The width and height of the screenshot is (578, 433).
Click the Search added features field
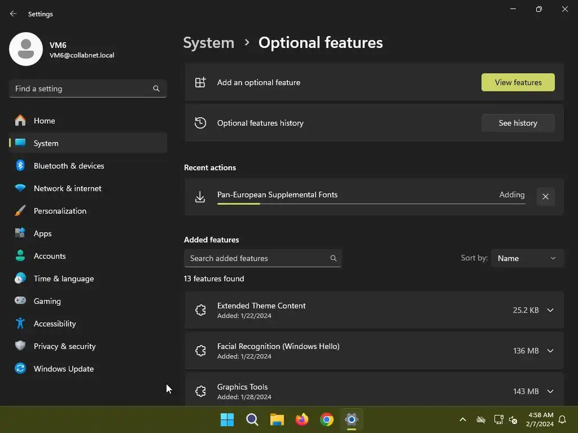point(263,258)
